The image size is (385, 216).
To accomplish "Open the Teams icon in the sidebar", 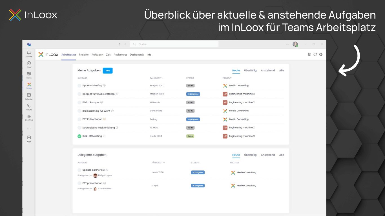I will (29, 74).
